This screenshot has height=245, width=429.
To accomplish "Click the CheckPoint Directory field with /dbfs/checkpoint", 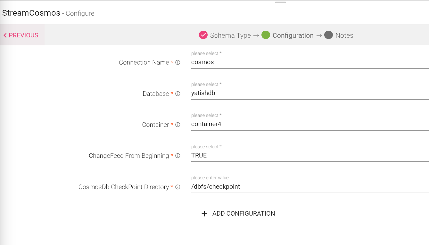I will pyautogui.click(x=309, y=187).
